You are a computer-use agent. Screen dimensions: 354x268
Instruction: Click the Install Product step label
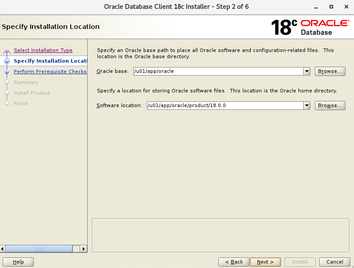[x=32, y=93]
